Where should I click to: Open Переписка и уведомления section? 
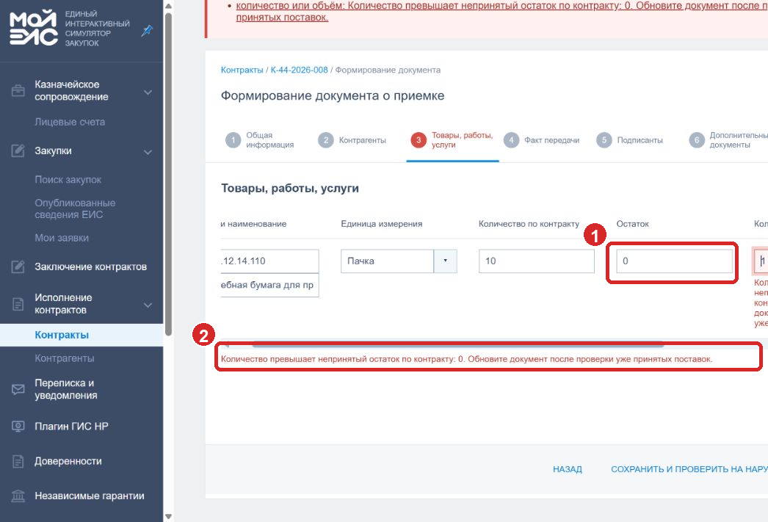point(66,389)
